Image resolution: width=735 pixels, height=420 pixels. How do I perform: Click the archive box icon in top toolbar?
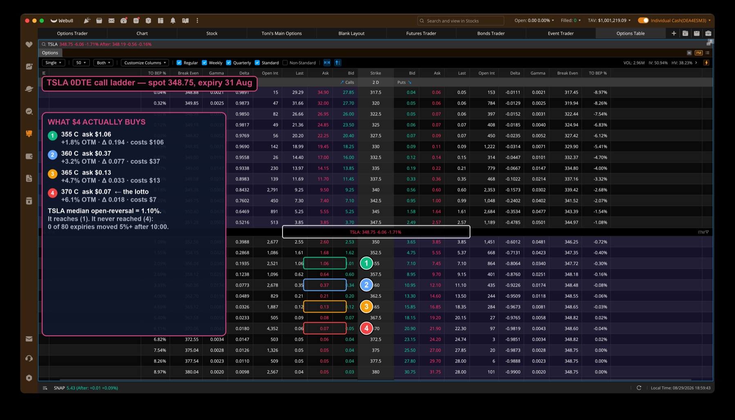coord(99,20)
